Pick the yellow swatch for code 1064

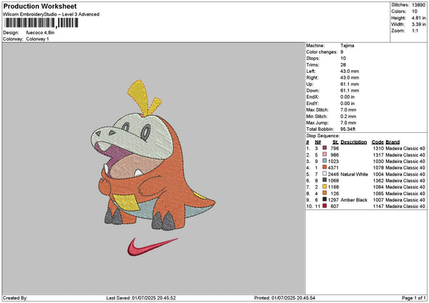[325, 187]
